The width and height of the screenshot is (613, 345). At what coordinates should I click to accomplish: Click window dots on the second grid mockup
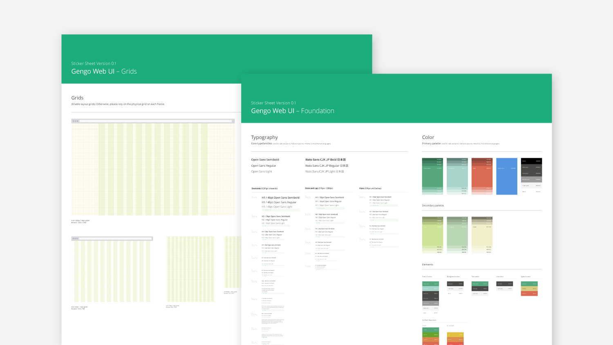coord(75,238)
